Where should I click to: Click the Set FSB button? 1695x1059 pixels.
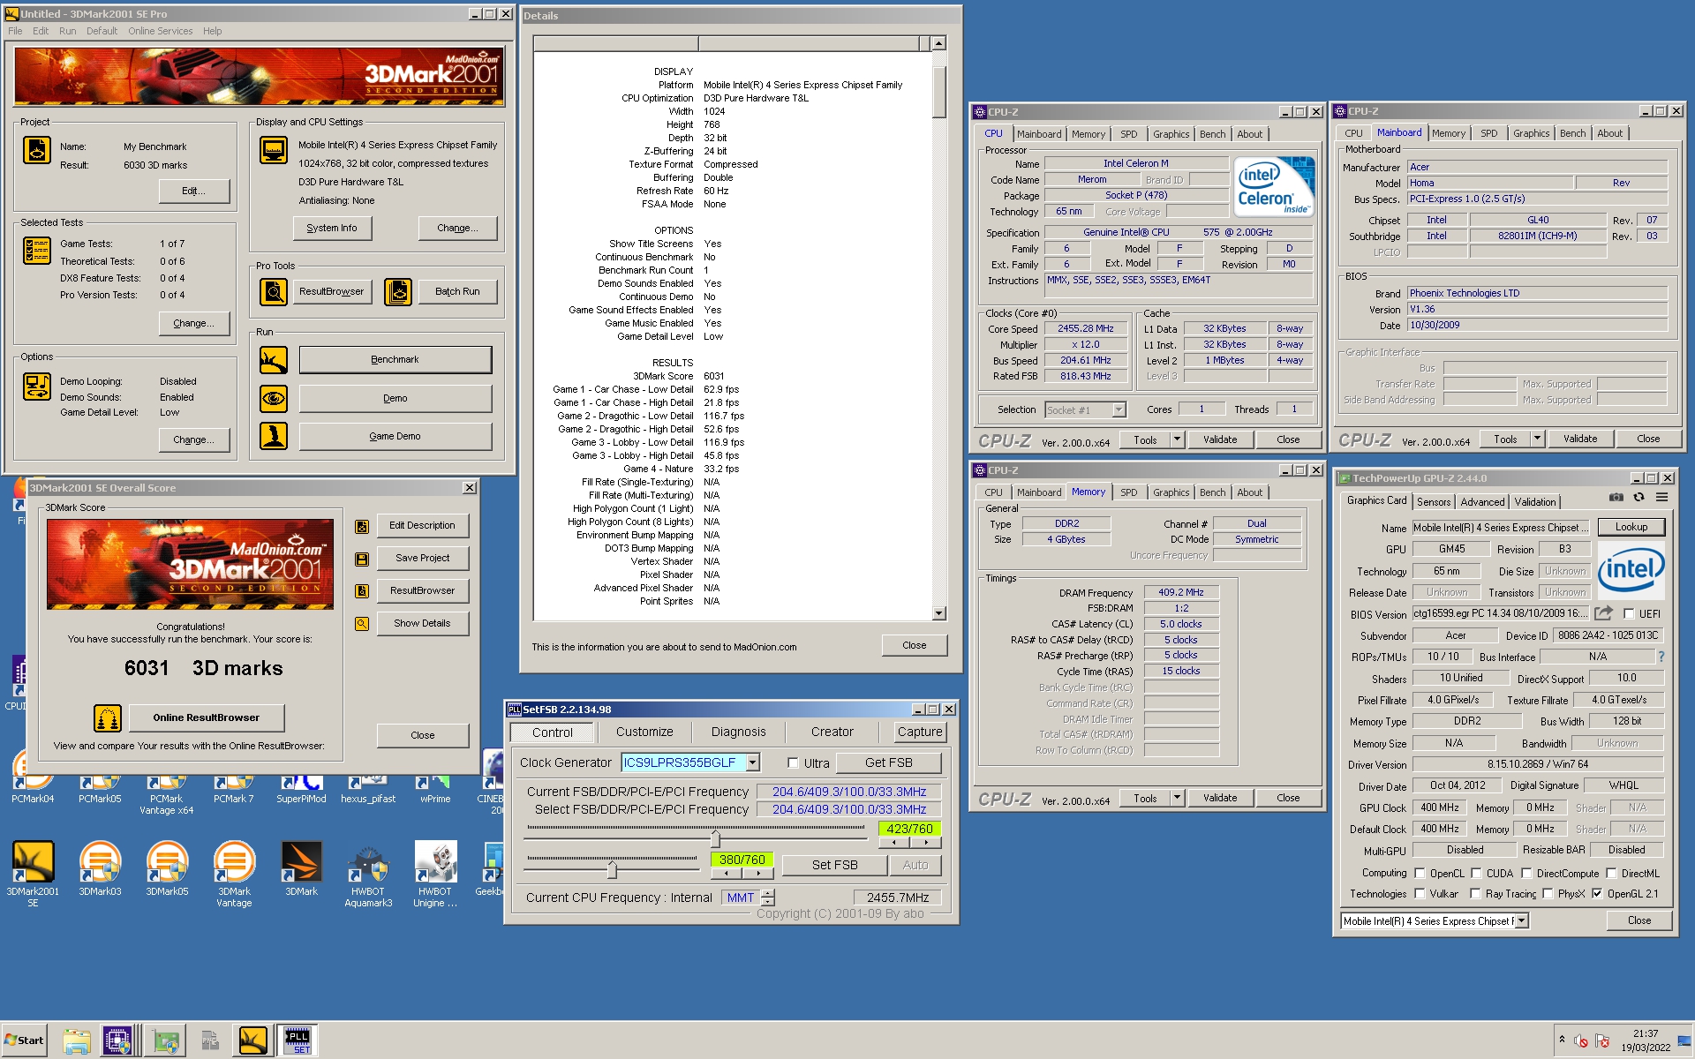point(834,866)
